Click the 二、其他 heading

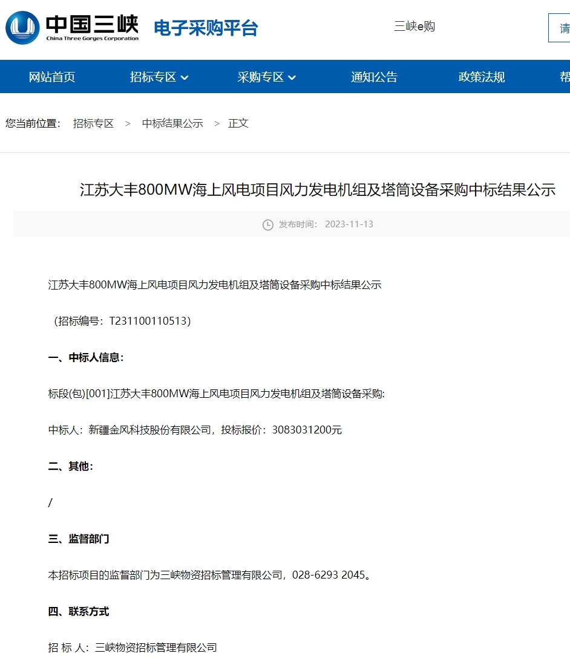point(71,466)
